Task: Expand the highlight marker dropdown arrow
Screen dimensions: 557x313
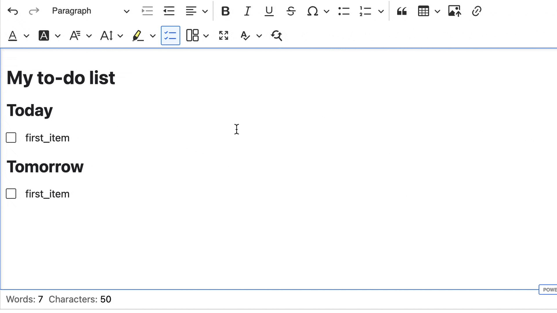Action: point(153,36)
